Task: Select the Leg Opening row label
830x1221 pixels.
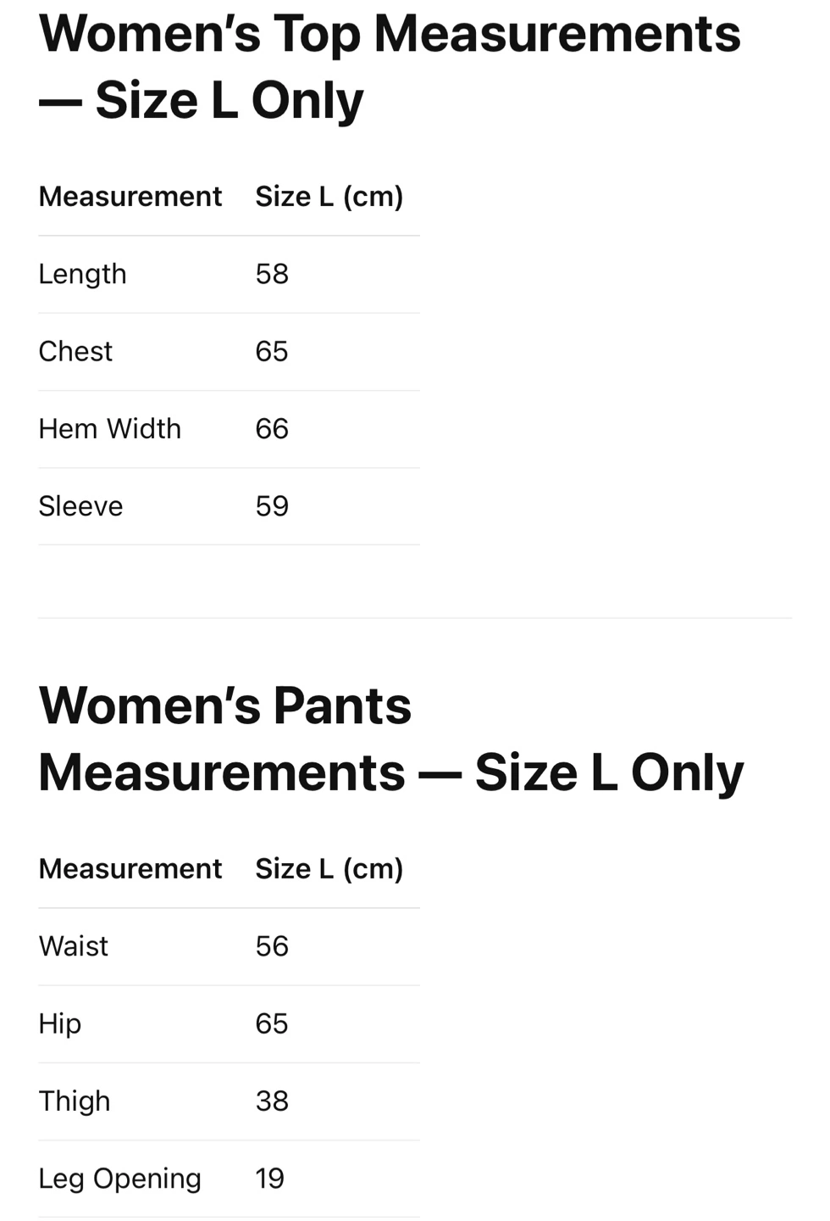Action: click(x=120, y=1179)
